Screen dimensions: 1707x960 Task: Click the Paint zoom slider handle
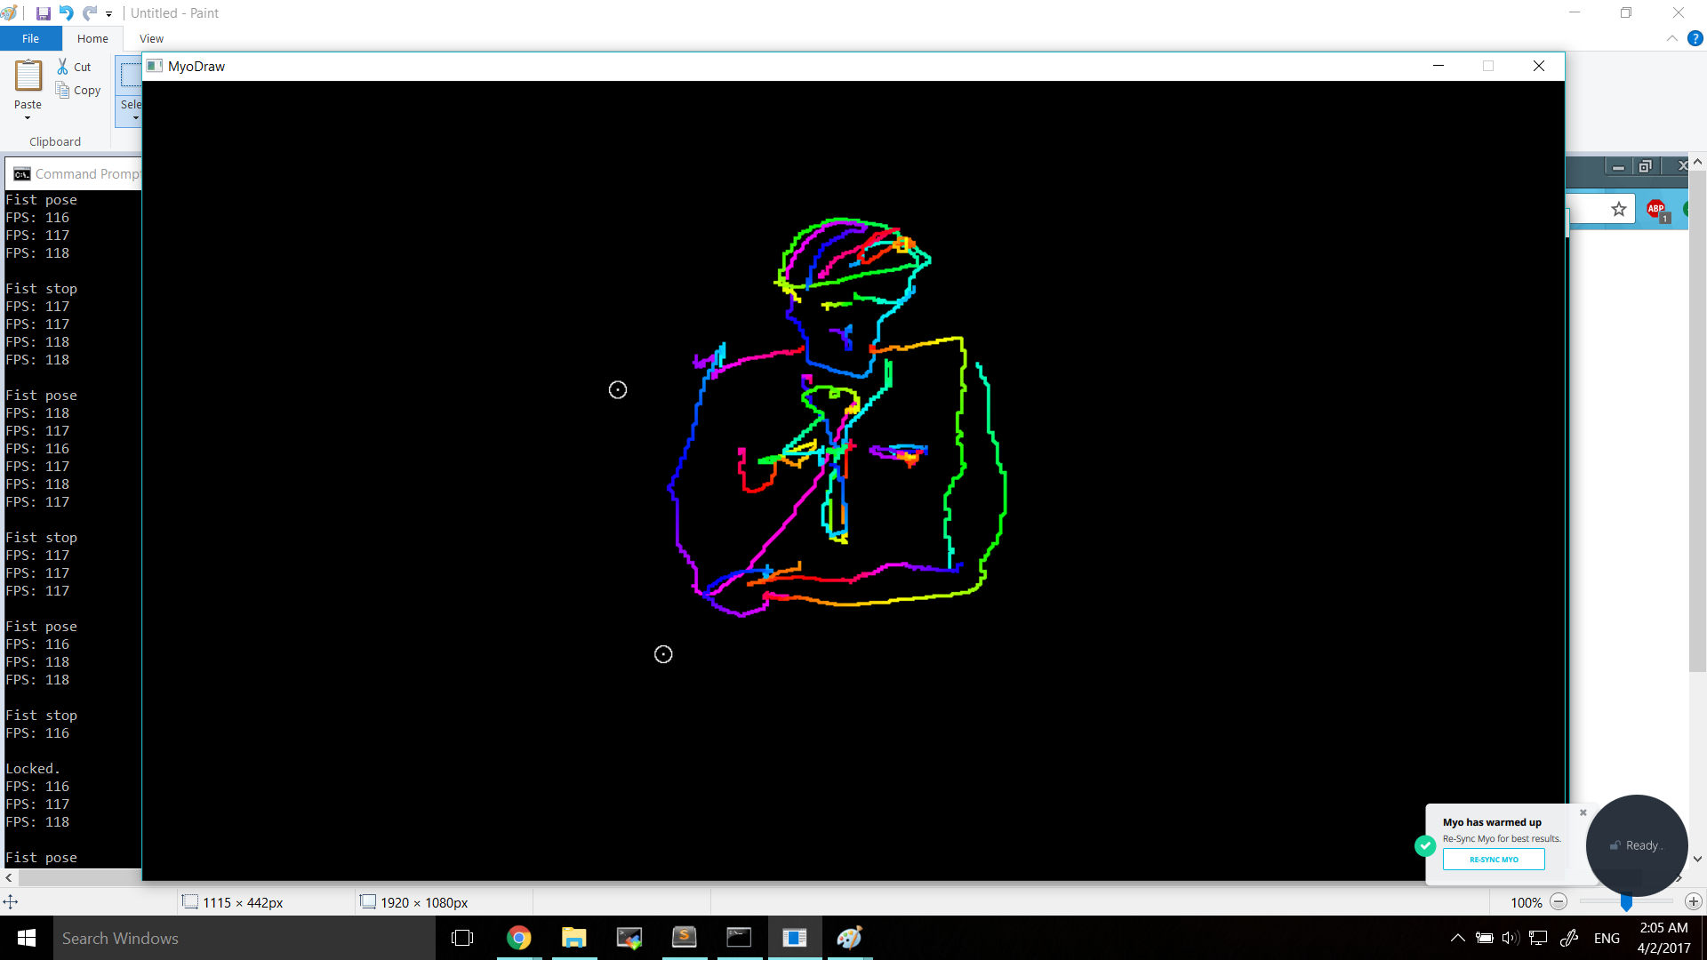click(1626, 902)
